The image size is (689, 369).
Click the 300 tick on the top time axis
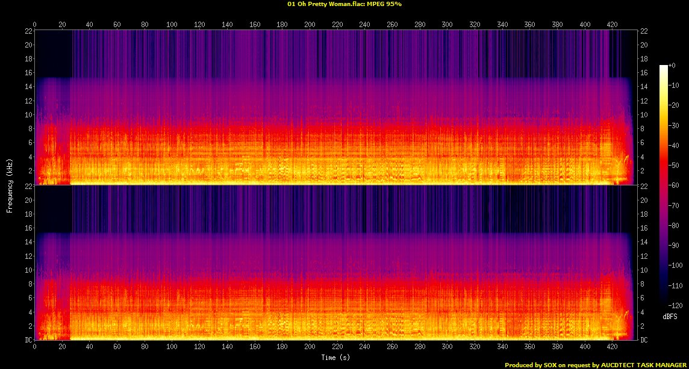click(x=447, y=24)
